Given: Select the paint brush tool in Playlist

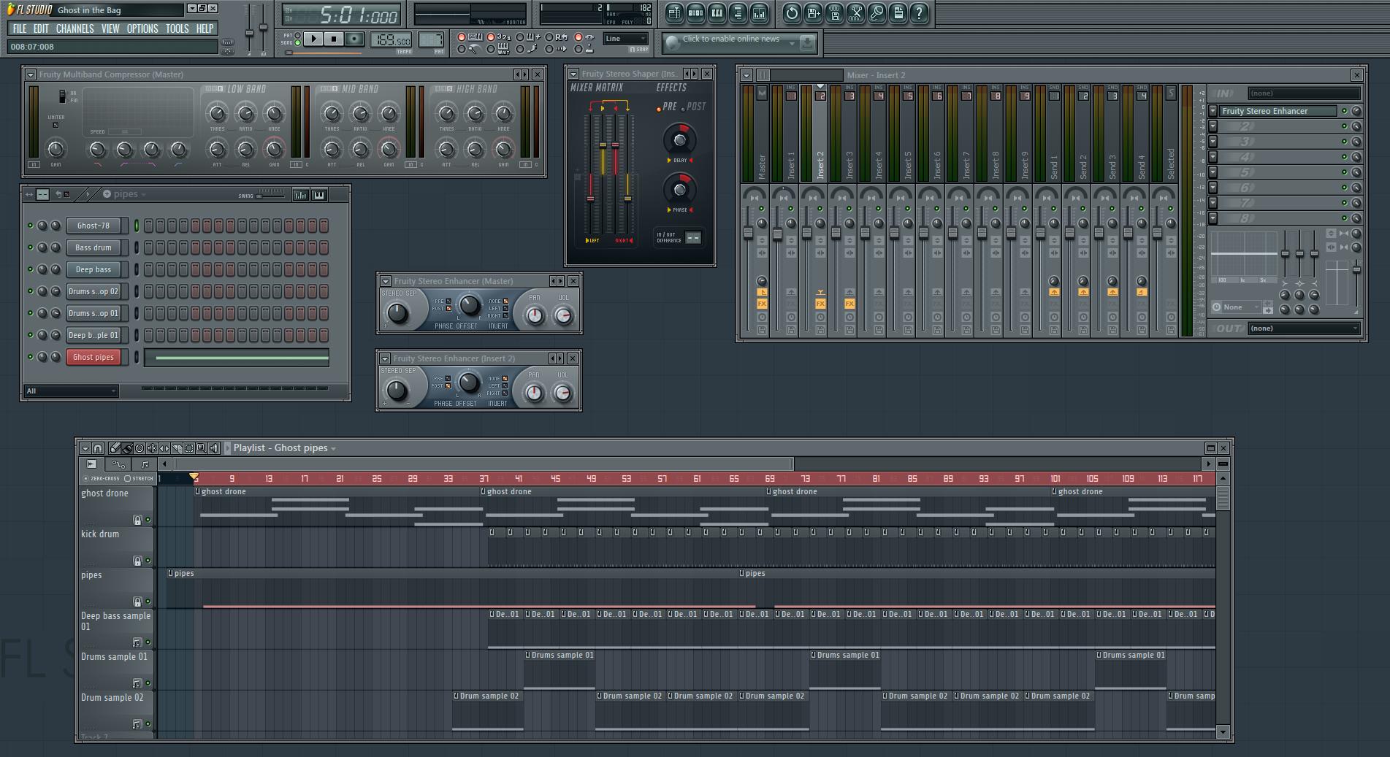Looking at the screenshot, I should pyautogui.click(x=127, y=448).
